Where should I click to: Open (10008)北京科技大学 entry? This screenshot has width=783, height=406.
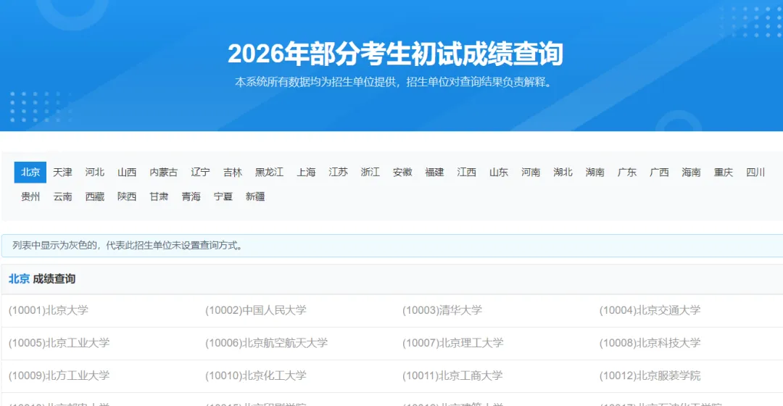coord(650,343)
